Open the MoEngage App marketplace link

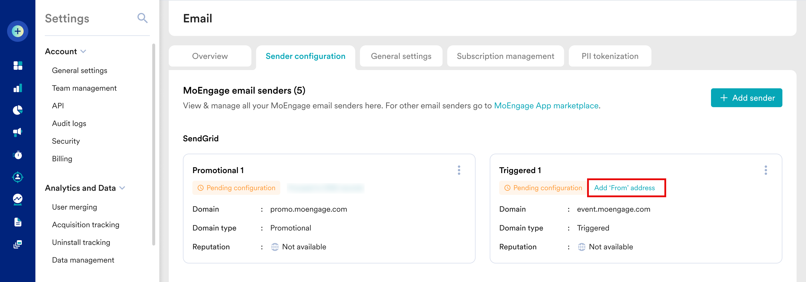(546, 106)
